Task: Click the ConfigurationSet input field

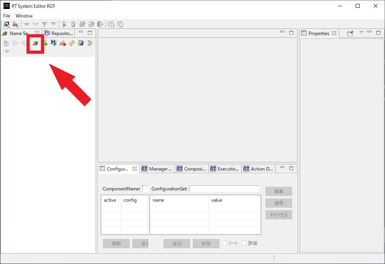Action: (x=225, y=189)
